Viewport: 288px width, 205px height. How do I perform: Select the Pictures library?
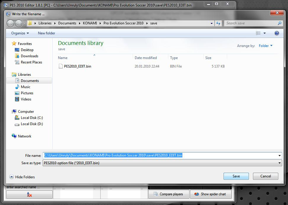[27, 93]
